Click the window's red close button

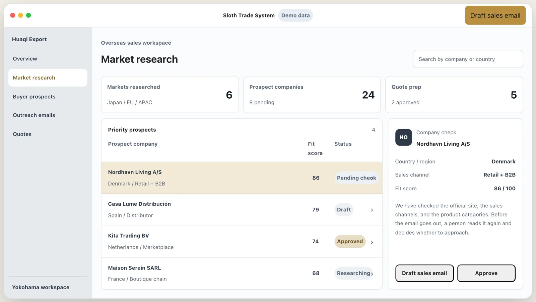click(x=12, y=15)
